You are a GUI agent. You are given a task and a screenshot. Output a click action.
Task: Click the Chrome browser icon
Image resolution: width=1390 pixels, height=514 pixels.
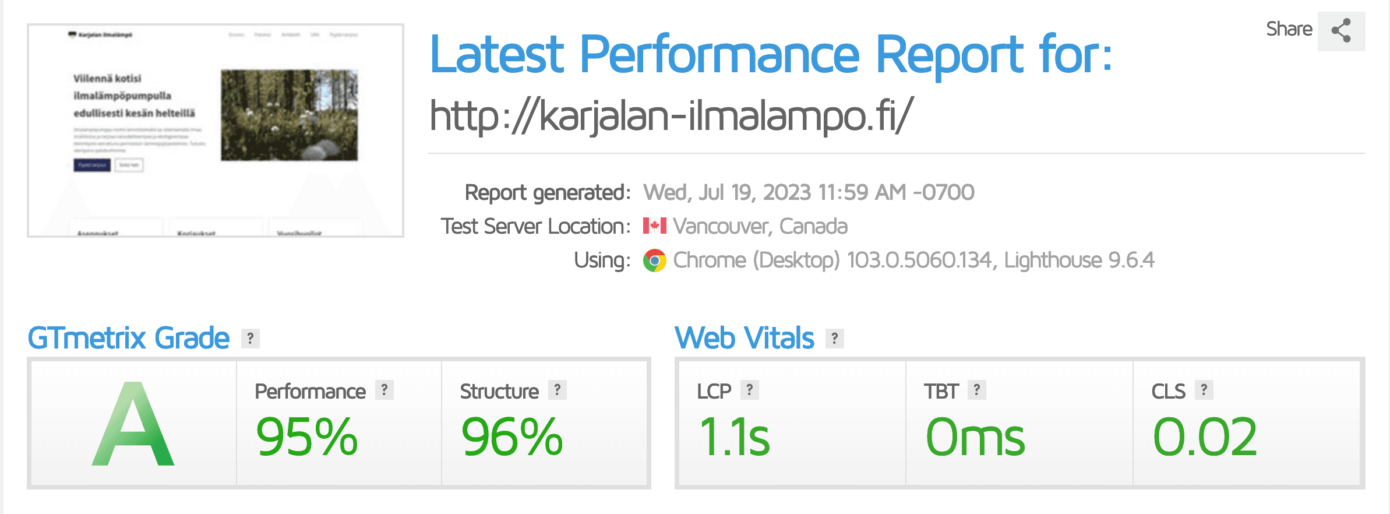click(x=654, y=260)
